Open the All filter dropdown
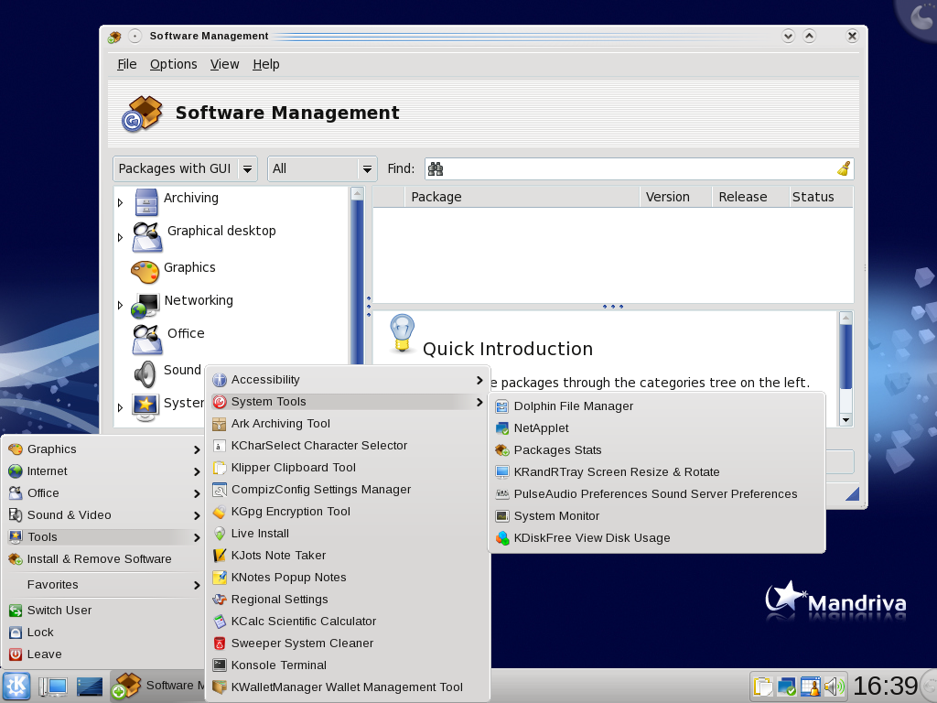 click(322, 169)
